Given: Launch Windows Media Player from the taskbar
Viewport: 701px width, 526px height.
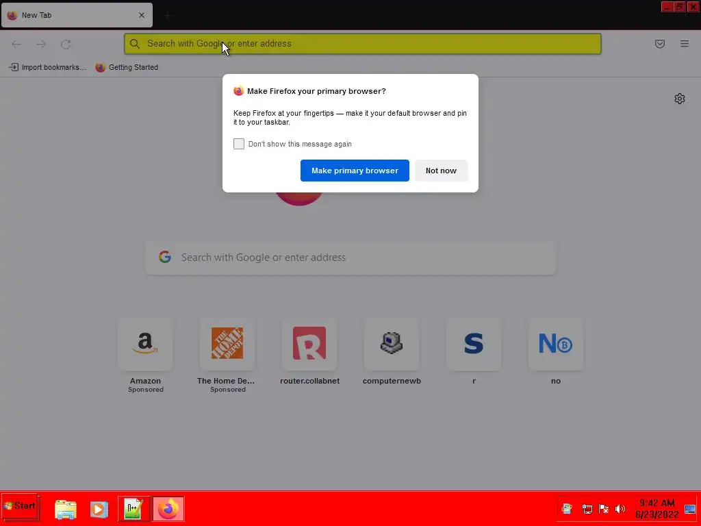Looking at the screenshot, I should tap(99, 510).
